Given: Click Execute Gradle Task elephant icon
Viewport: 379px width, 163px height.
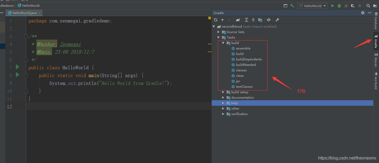Looking at the screenshot, I should [238, 20].
